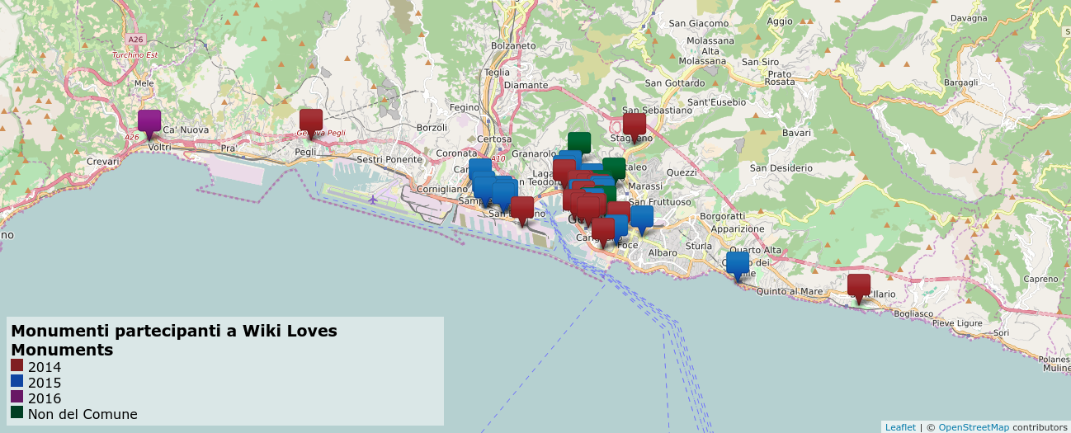
Task: Click the 'Aggio' place label
Action: [780, 21]
